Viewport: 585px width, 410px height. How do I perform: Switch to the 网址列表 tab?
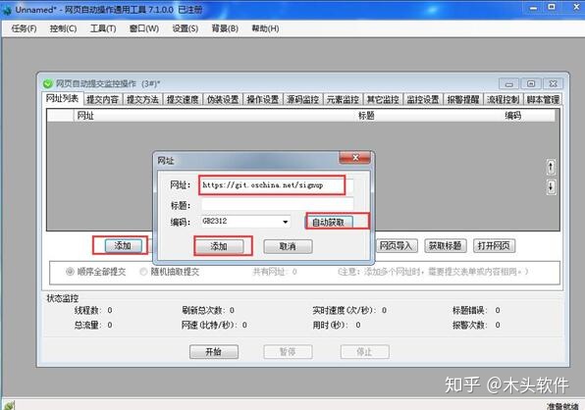tap(62, 98)
